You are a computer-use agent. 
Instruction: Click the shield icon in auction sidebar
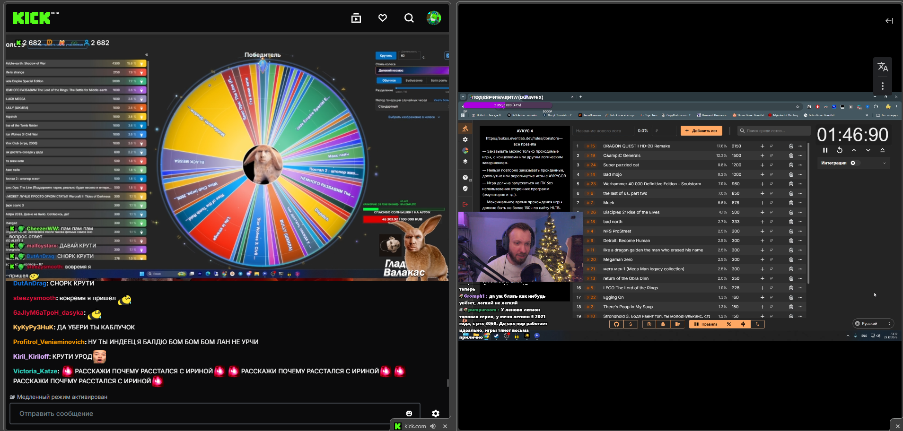465,189
